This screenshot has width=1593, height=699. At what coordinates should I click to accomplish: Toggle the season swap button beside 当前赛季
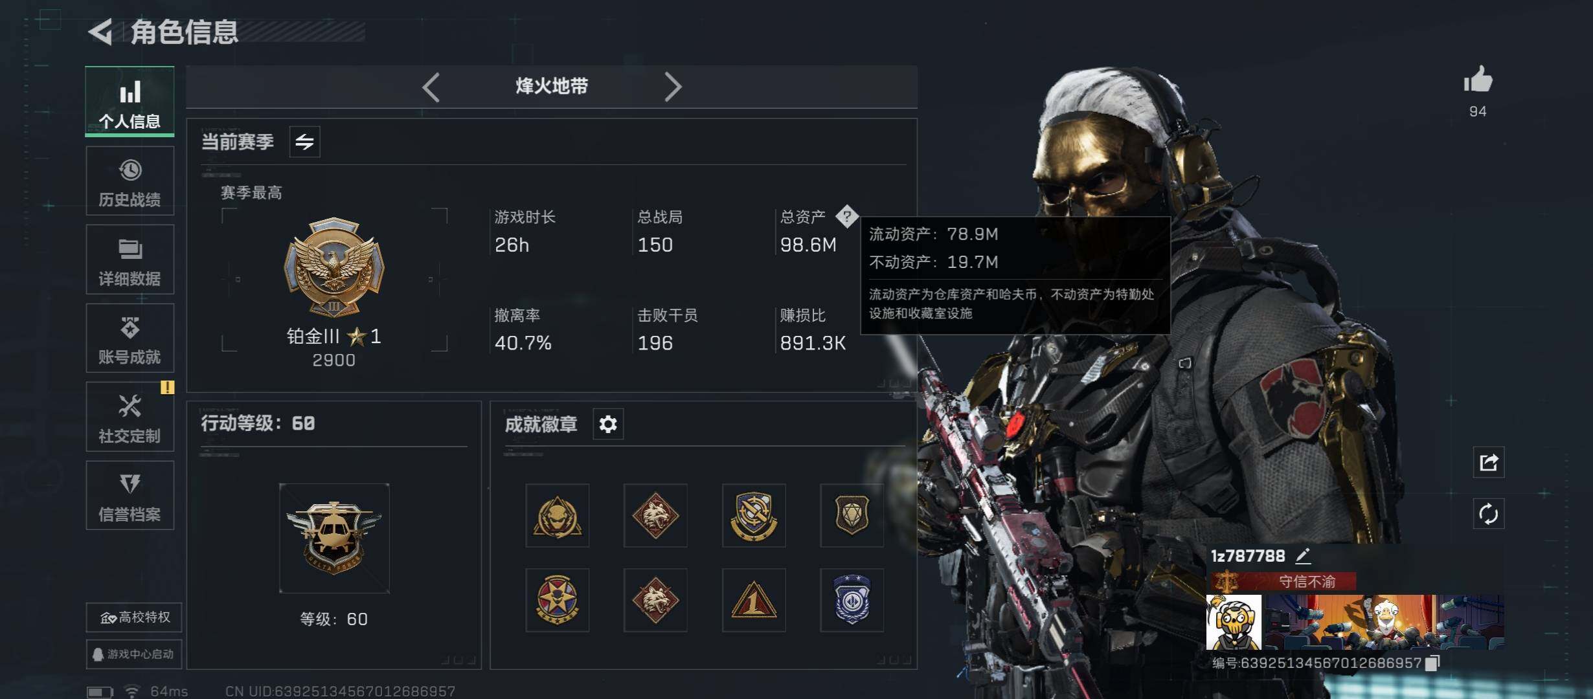coord(304,142)
